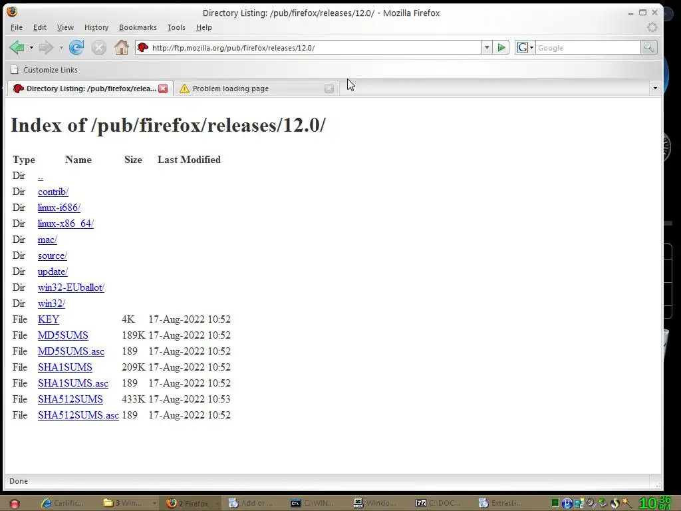Screen dimensions: 681x511
Task: Close the Problem loading page tab
Action: [329, 88]
